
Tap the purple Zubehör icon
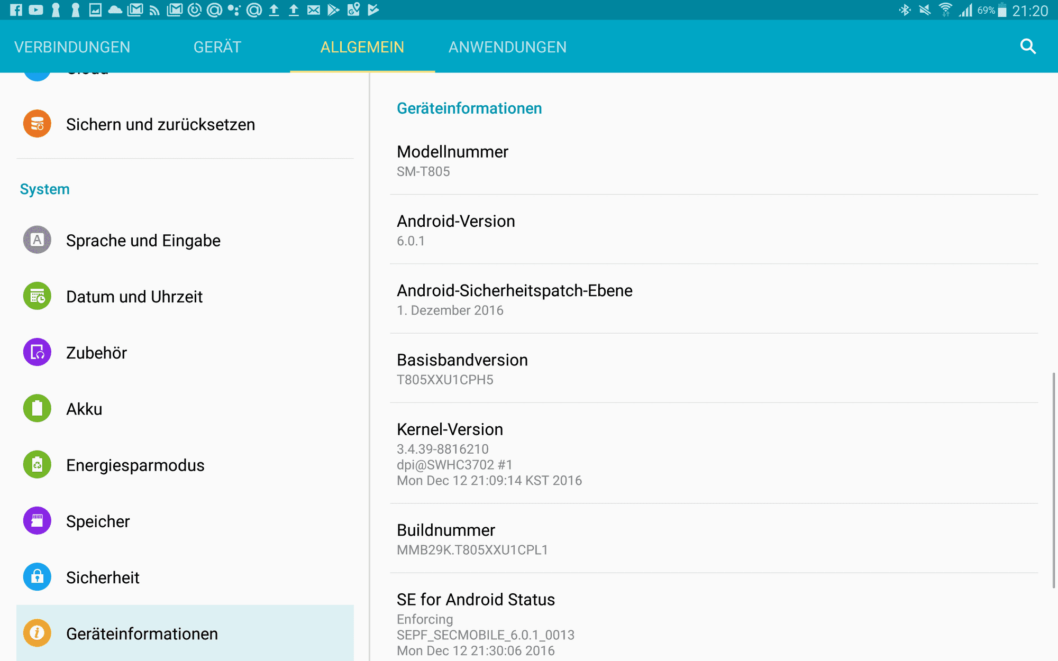(x=37, y=352)
